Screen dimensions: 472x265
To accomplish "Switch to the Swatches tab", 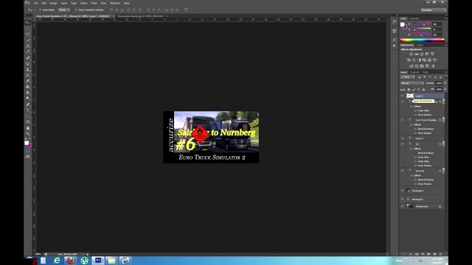I will pyautogui.click(x=414, y=18).
